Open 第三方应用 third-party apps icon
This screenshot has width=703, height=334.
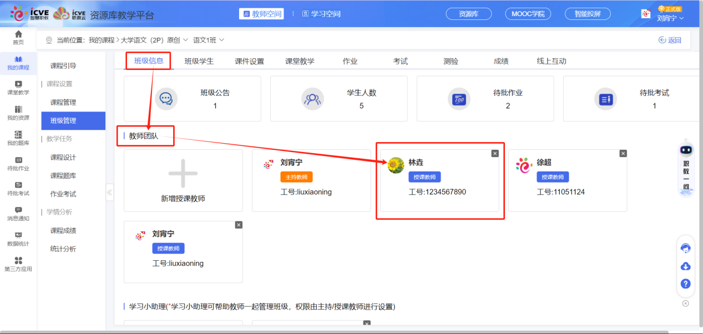coord(18,265)
